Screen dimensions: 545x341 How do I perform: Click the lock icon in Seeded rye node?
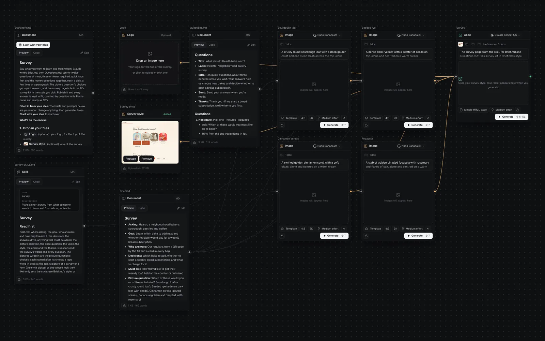pyautogui.click(x=366, y=125)
